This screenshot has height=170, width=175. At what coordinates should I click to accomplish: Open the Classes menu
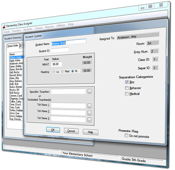point(38,28)
